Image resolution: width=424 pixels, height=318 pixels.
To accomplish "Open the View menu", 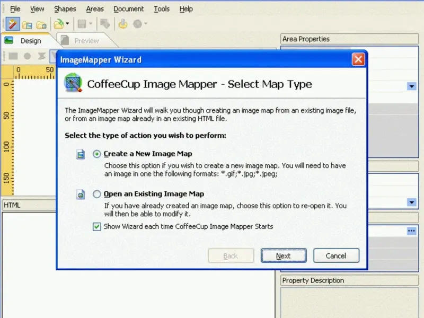I will click(37, 9).
